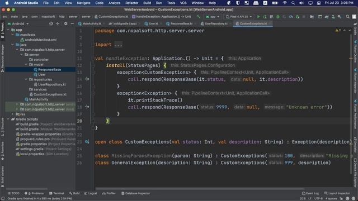Open the Logcat tool window
Viewport: 358px width, 201px height.
point(91,193)
